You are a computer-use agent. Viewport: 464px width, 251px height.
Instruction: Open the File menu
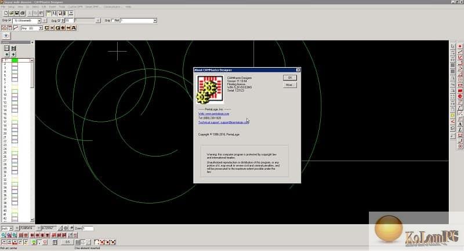3,6
